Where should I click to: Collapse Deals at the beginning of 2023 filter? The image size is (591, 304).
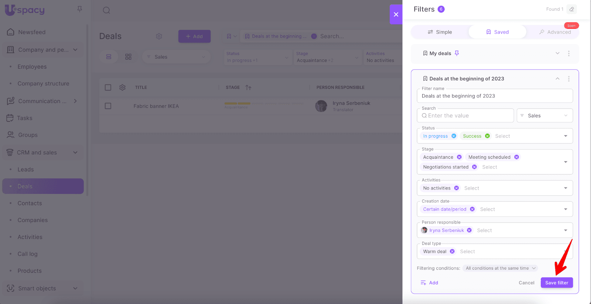coord(557,79)
